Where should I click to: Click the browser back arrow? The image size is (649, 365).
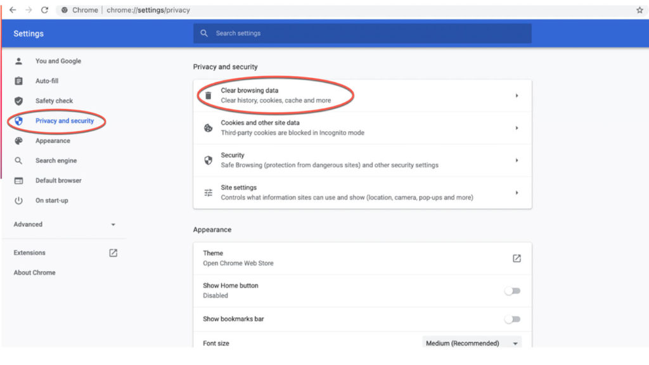click(13, 10)
